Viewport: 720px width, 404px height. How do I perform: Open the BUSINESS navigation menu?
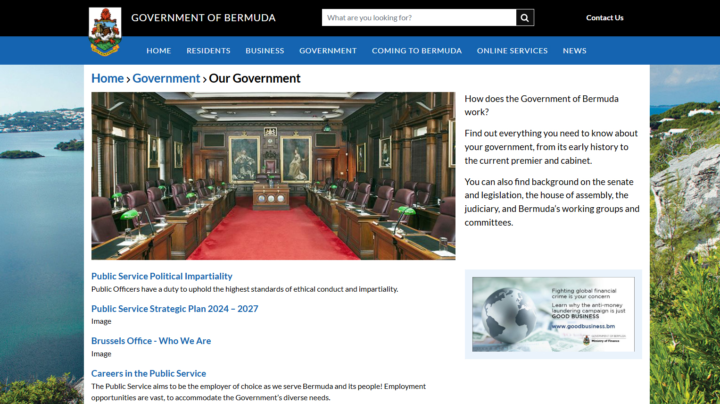click(265, 50)
